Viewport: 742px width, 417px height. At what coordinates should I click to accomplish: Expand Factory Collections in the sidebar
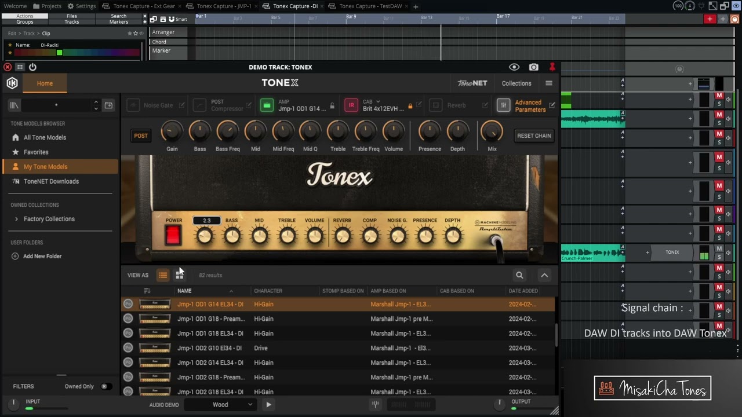(x=16, y=219)
